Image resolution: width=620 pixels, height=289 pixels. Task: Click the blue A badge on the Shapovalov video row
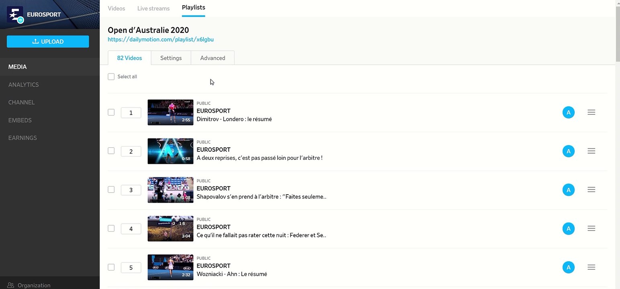568,190
